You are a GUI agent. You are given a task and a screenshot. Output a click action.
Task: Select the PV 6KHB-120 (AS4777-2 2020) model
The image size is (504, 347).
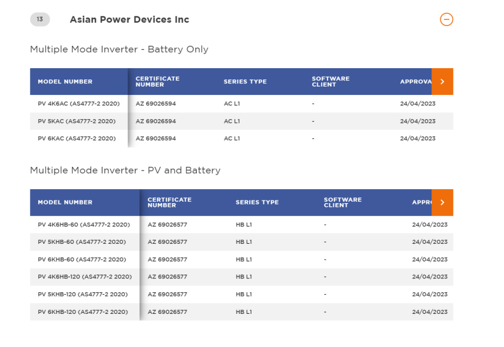pyautogui.click(x=83, y=312)
